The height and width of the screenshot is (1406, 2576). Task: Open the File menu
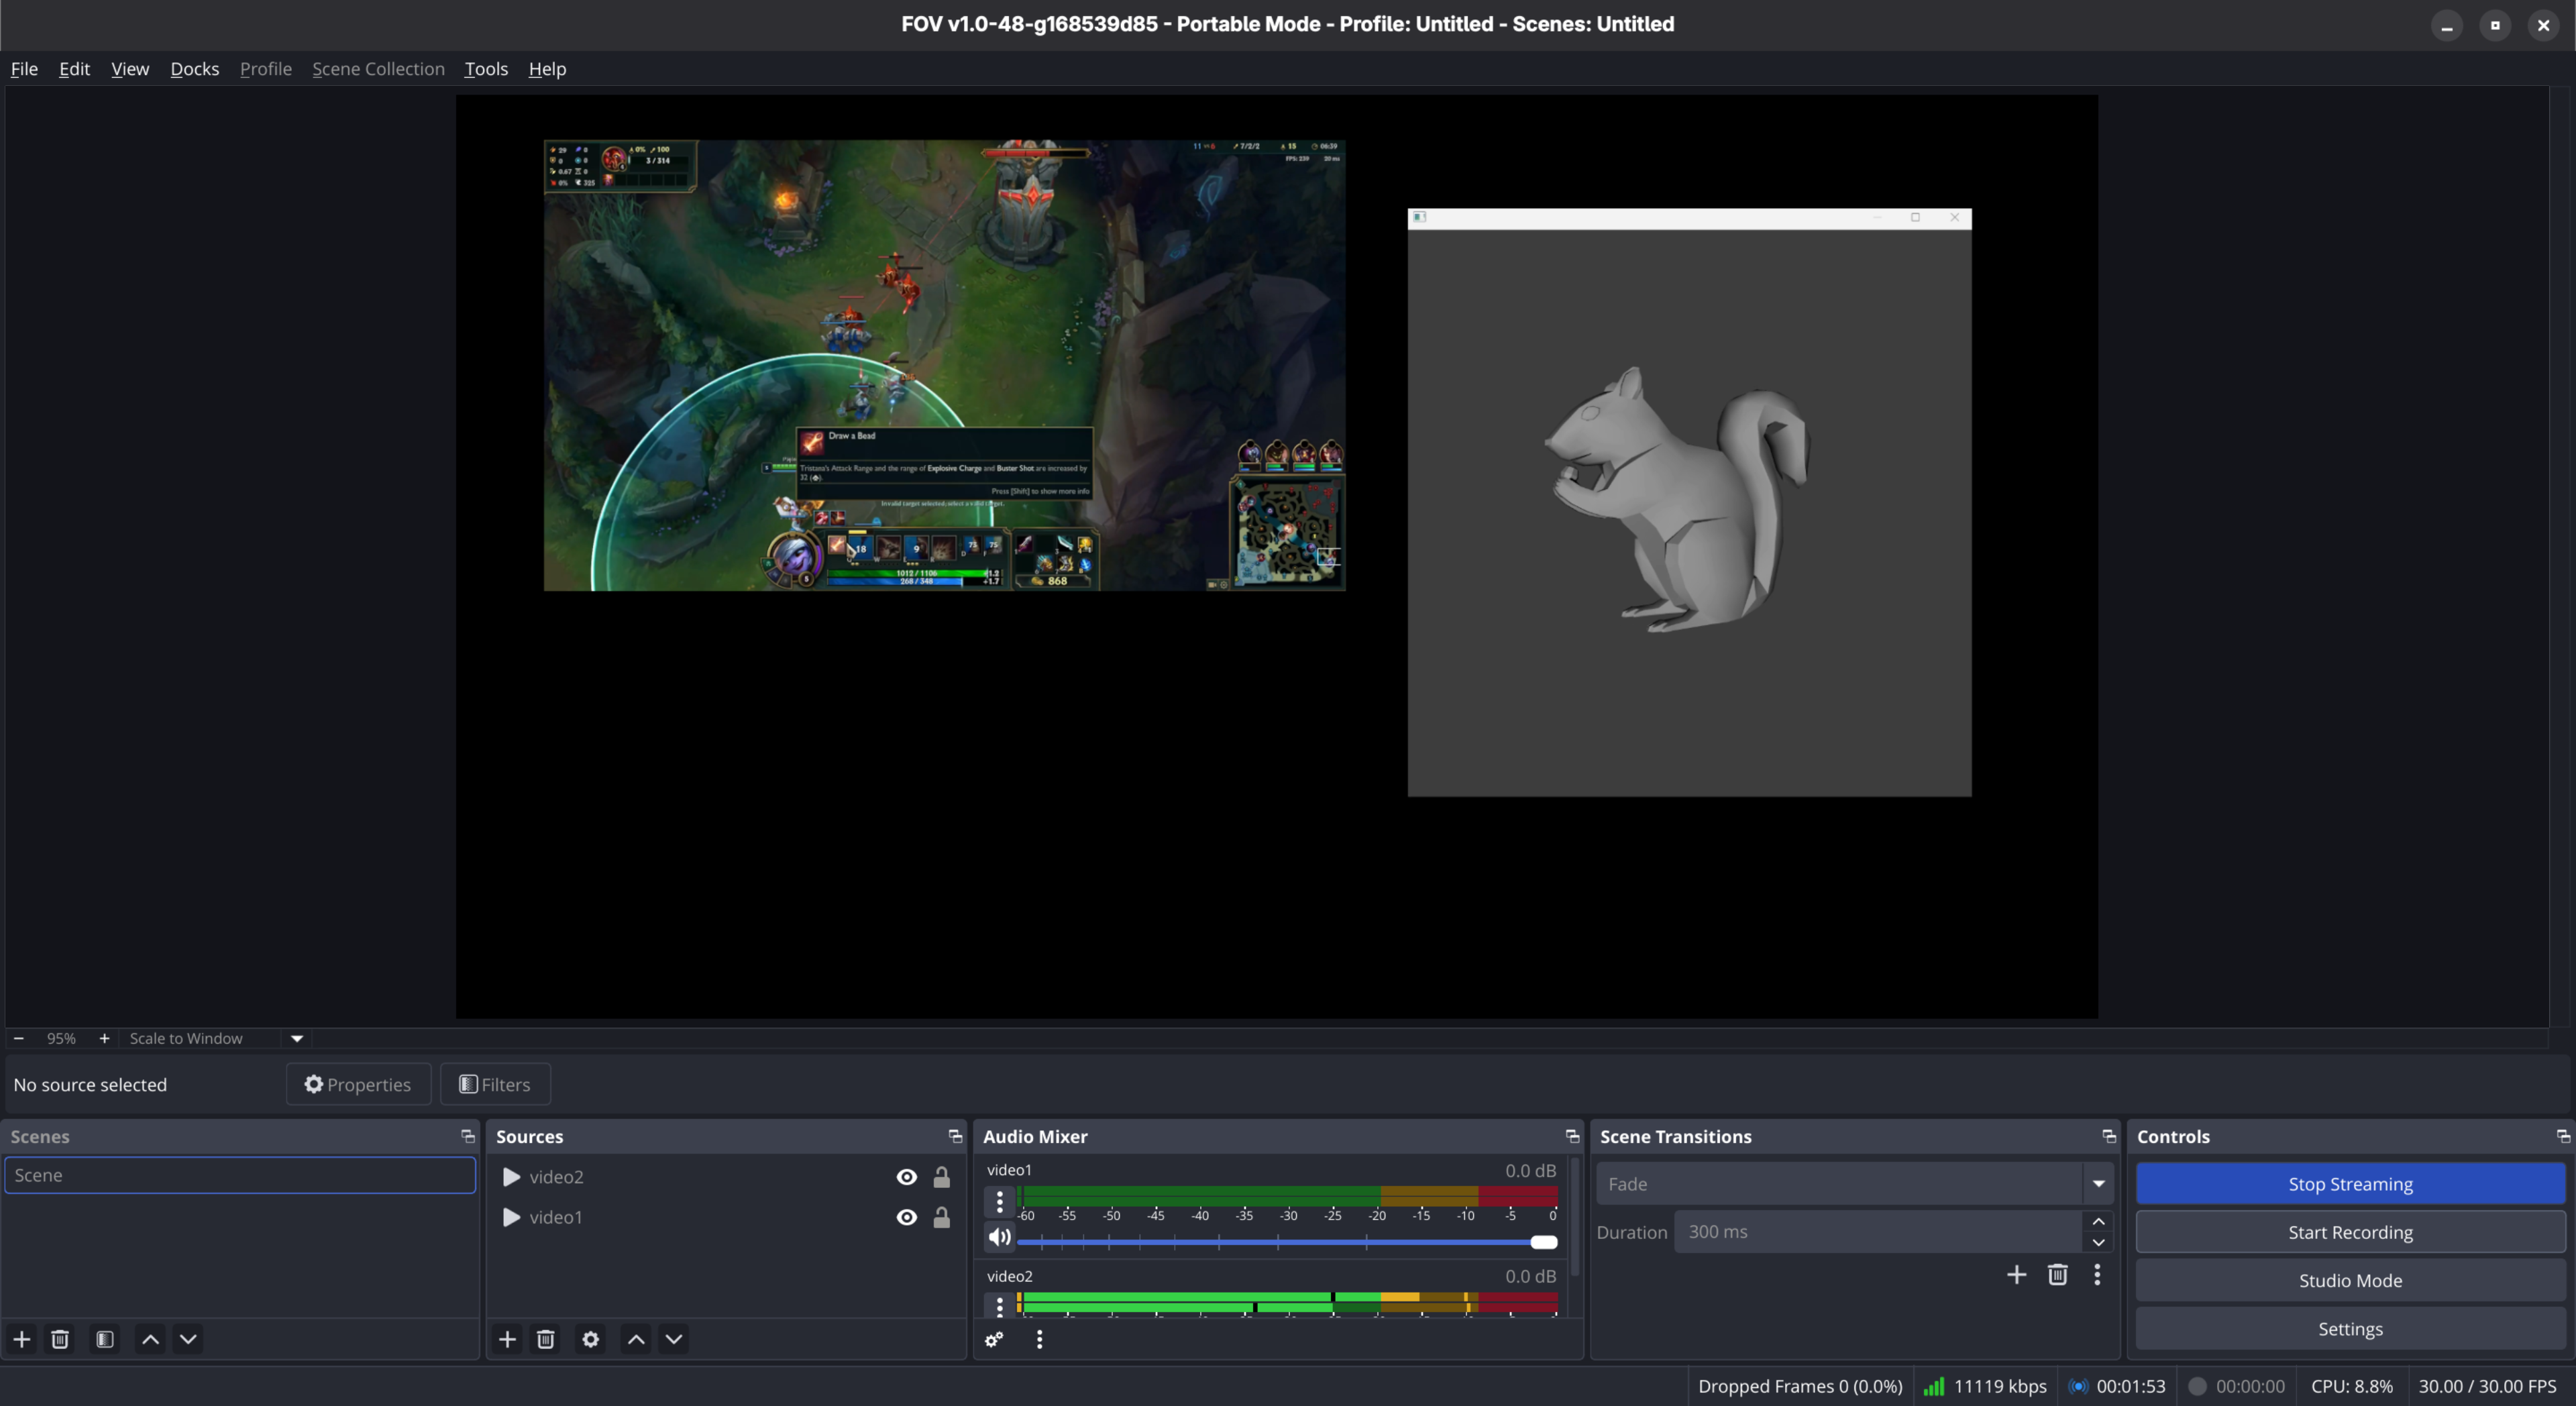[x=24, y=69]
